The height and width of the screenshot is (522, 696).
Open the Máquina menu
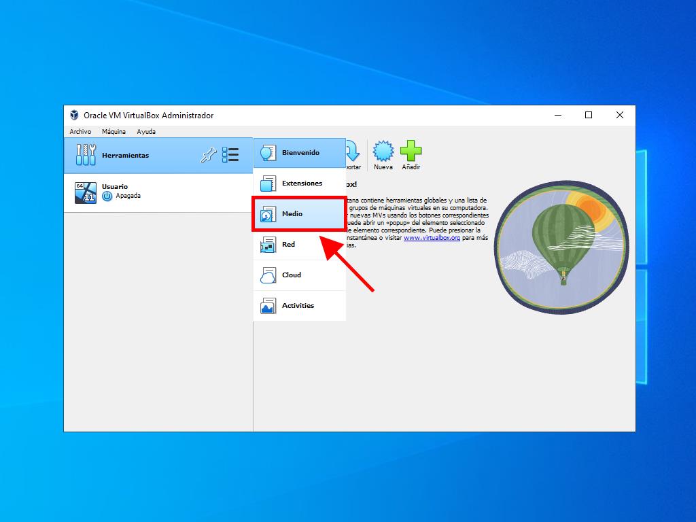114,132
